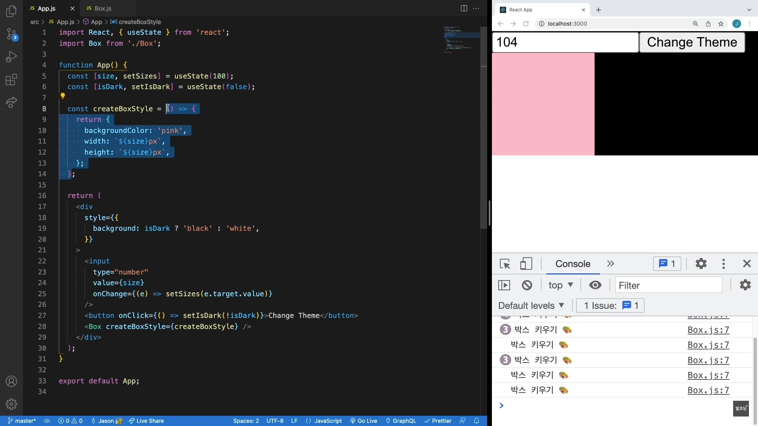Open the Run and Debug view
The image size is (758, 426).
[x=11, y=57]
